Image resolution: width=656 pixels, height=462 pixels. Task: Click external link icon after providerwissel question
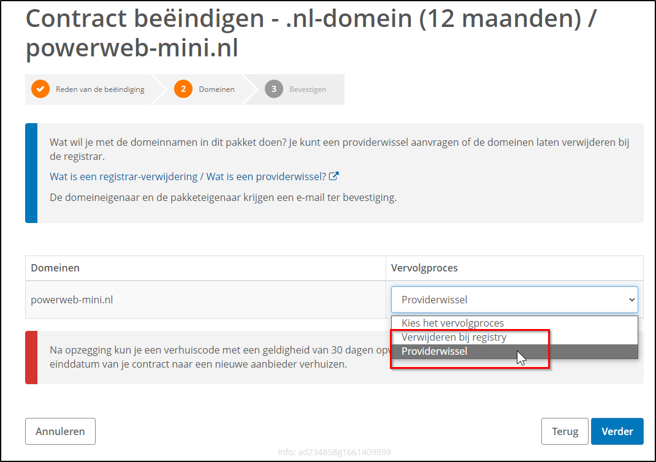[x=334, y=176]
